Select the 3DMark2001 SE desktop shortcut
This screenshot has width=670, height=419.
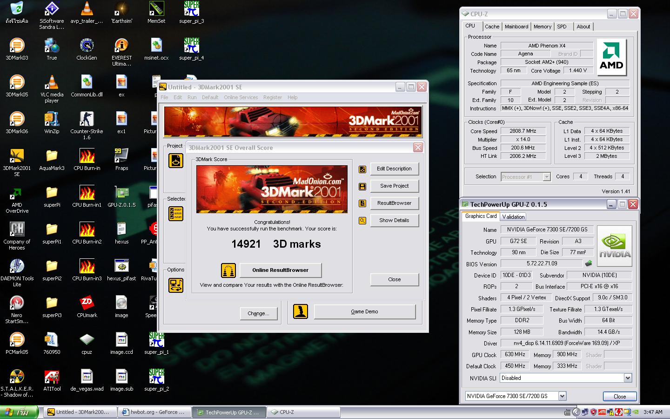[17, 162]
